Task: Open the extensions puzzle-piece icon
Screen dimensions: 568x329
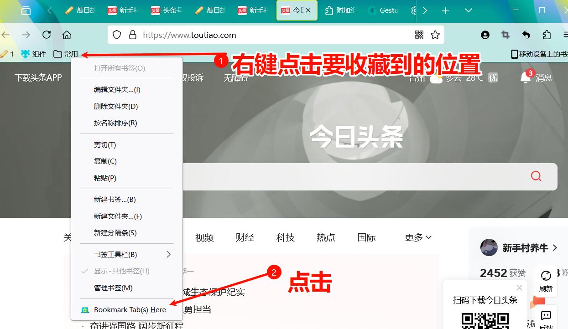Action: click(547, 35)
